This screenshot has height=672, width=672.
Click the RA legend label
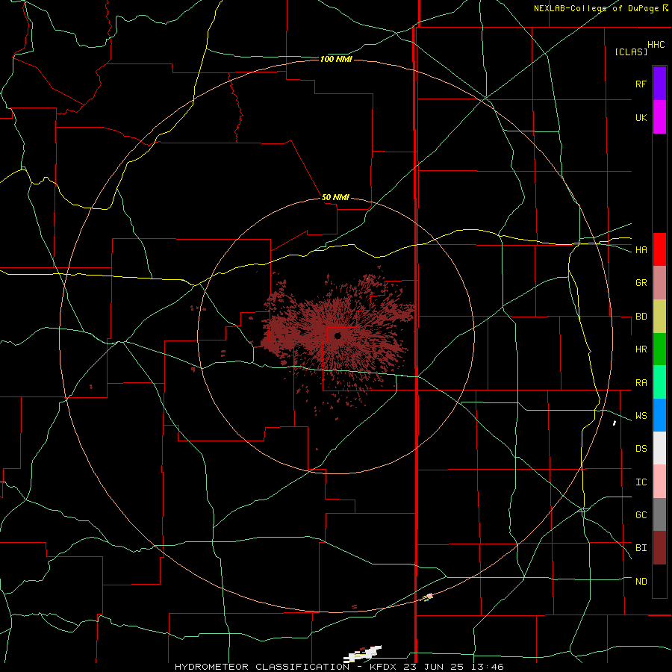coord(641,383)
